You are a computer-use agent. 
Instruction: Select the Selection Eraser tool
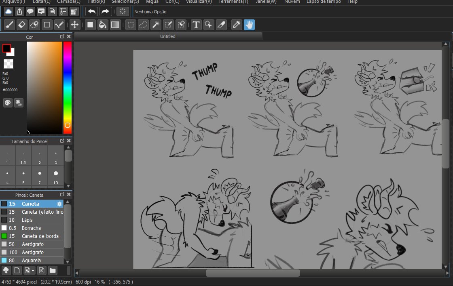coord(181,25)
